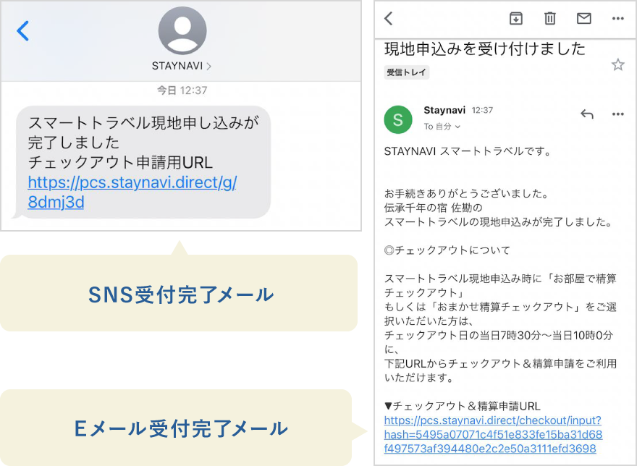Open the pcs.staynavi.direct/g/8dmj3d checkout link

coord(132,192)
